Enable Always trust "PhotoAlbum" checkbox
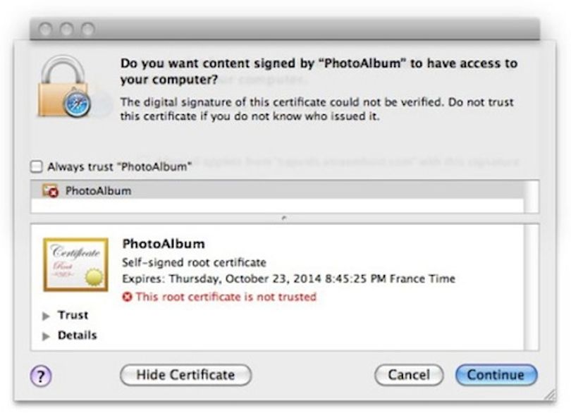The width and height of the screenshot is (571, 413). coord(37,166)
